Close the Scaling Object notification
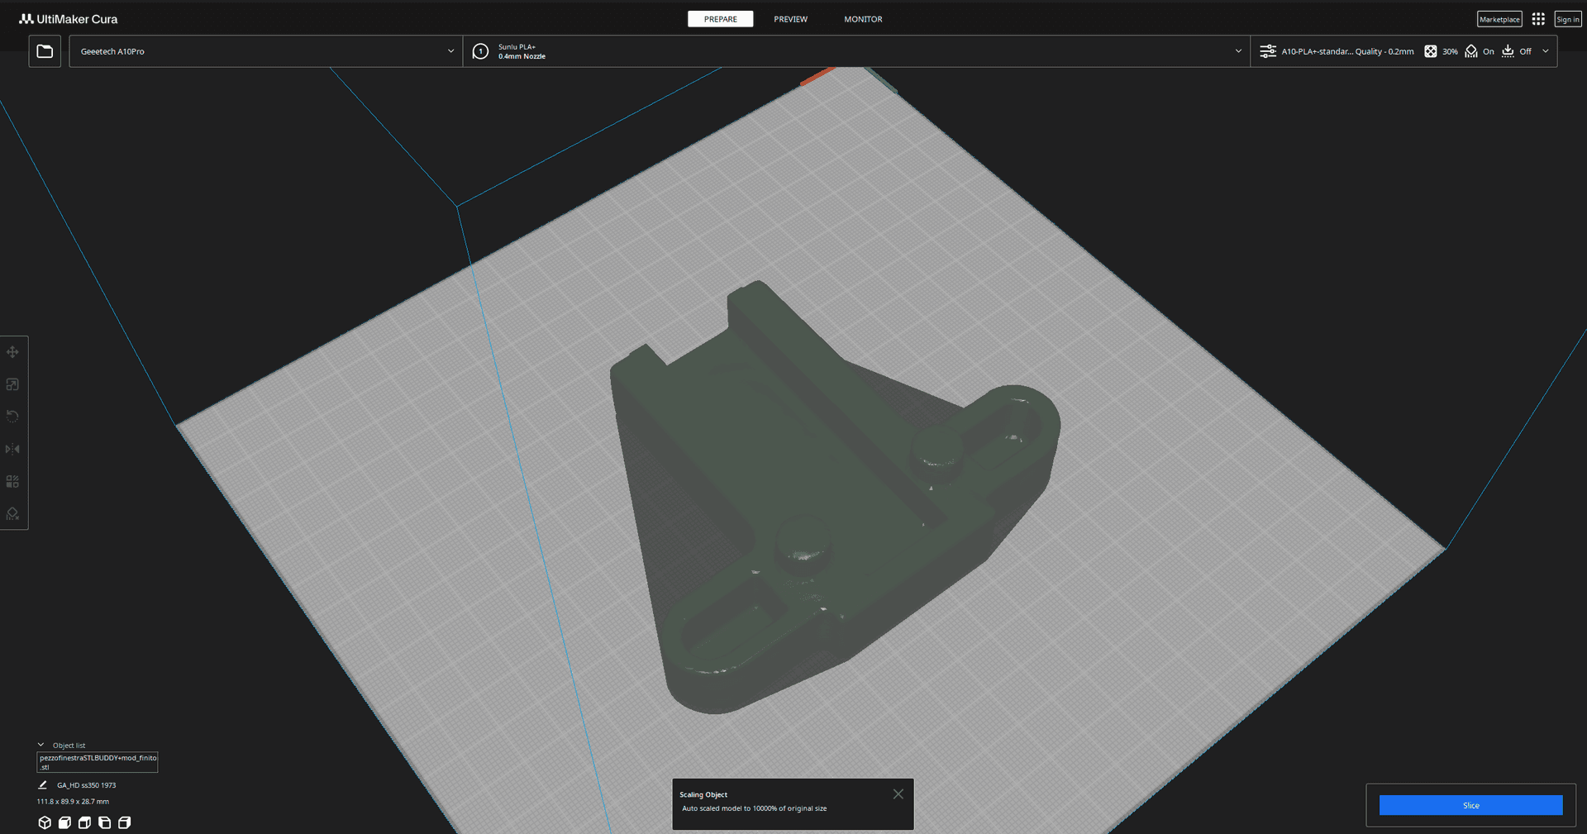The image size is (1587, 834). pos(898,794)
